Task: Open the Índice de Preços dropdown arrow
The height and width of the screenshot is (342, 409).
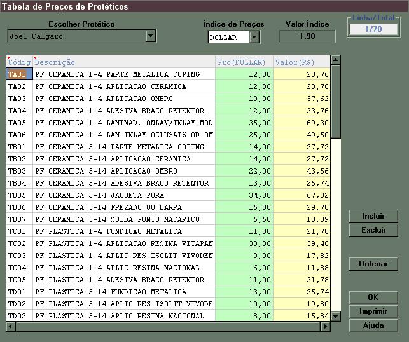Action: [254, 38]
